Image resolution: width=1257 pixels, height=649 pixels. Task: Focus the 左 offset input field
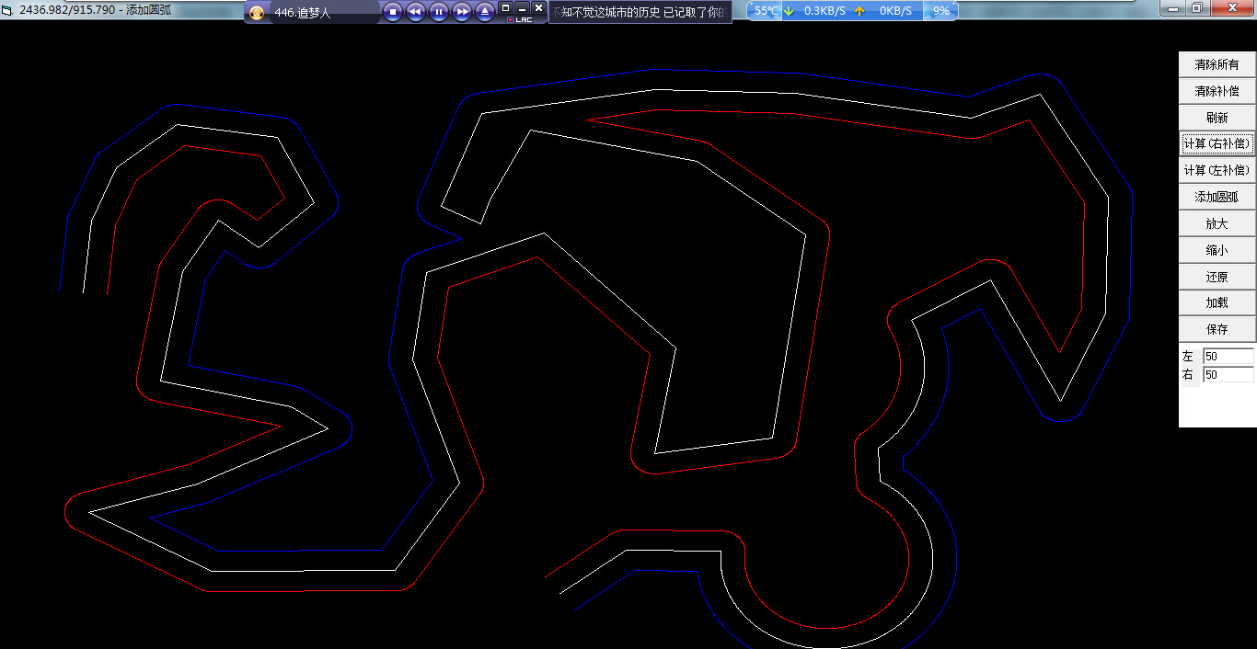coord(1228,356)
